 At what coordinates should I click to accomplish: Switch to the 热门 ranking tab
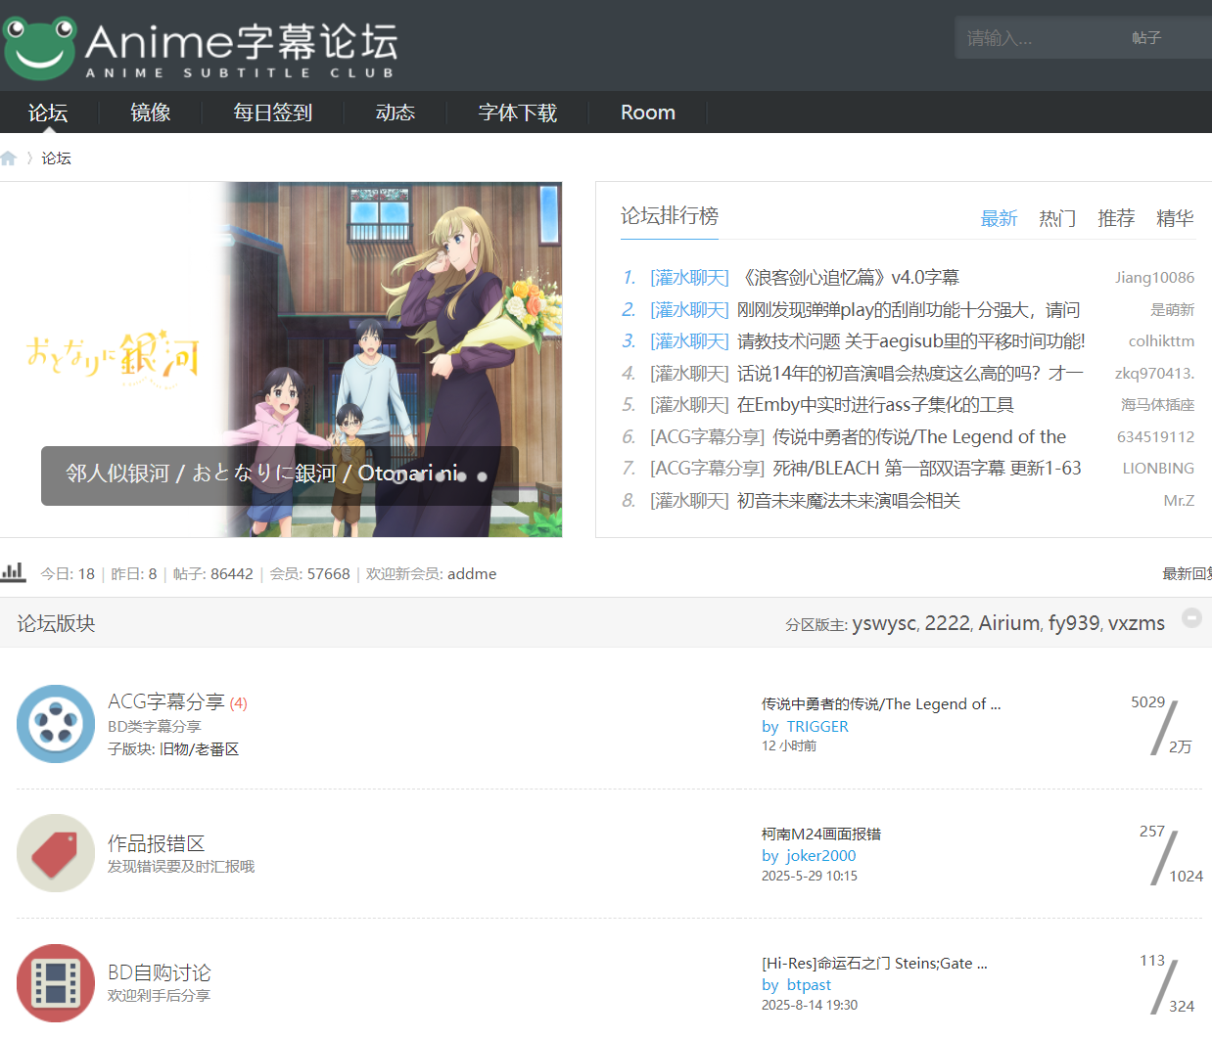pyautogui.click(x=1056, y=218)
